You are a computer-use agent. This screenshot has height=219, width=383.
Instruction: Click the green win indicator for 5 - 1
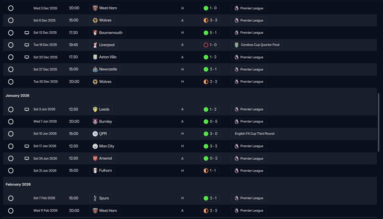(x=206, y=33)
